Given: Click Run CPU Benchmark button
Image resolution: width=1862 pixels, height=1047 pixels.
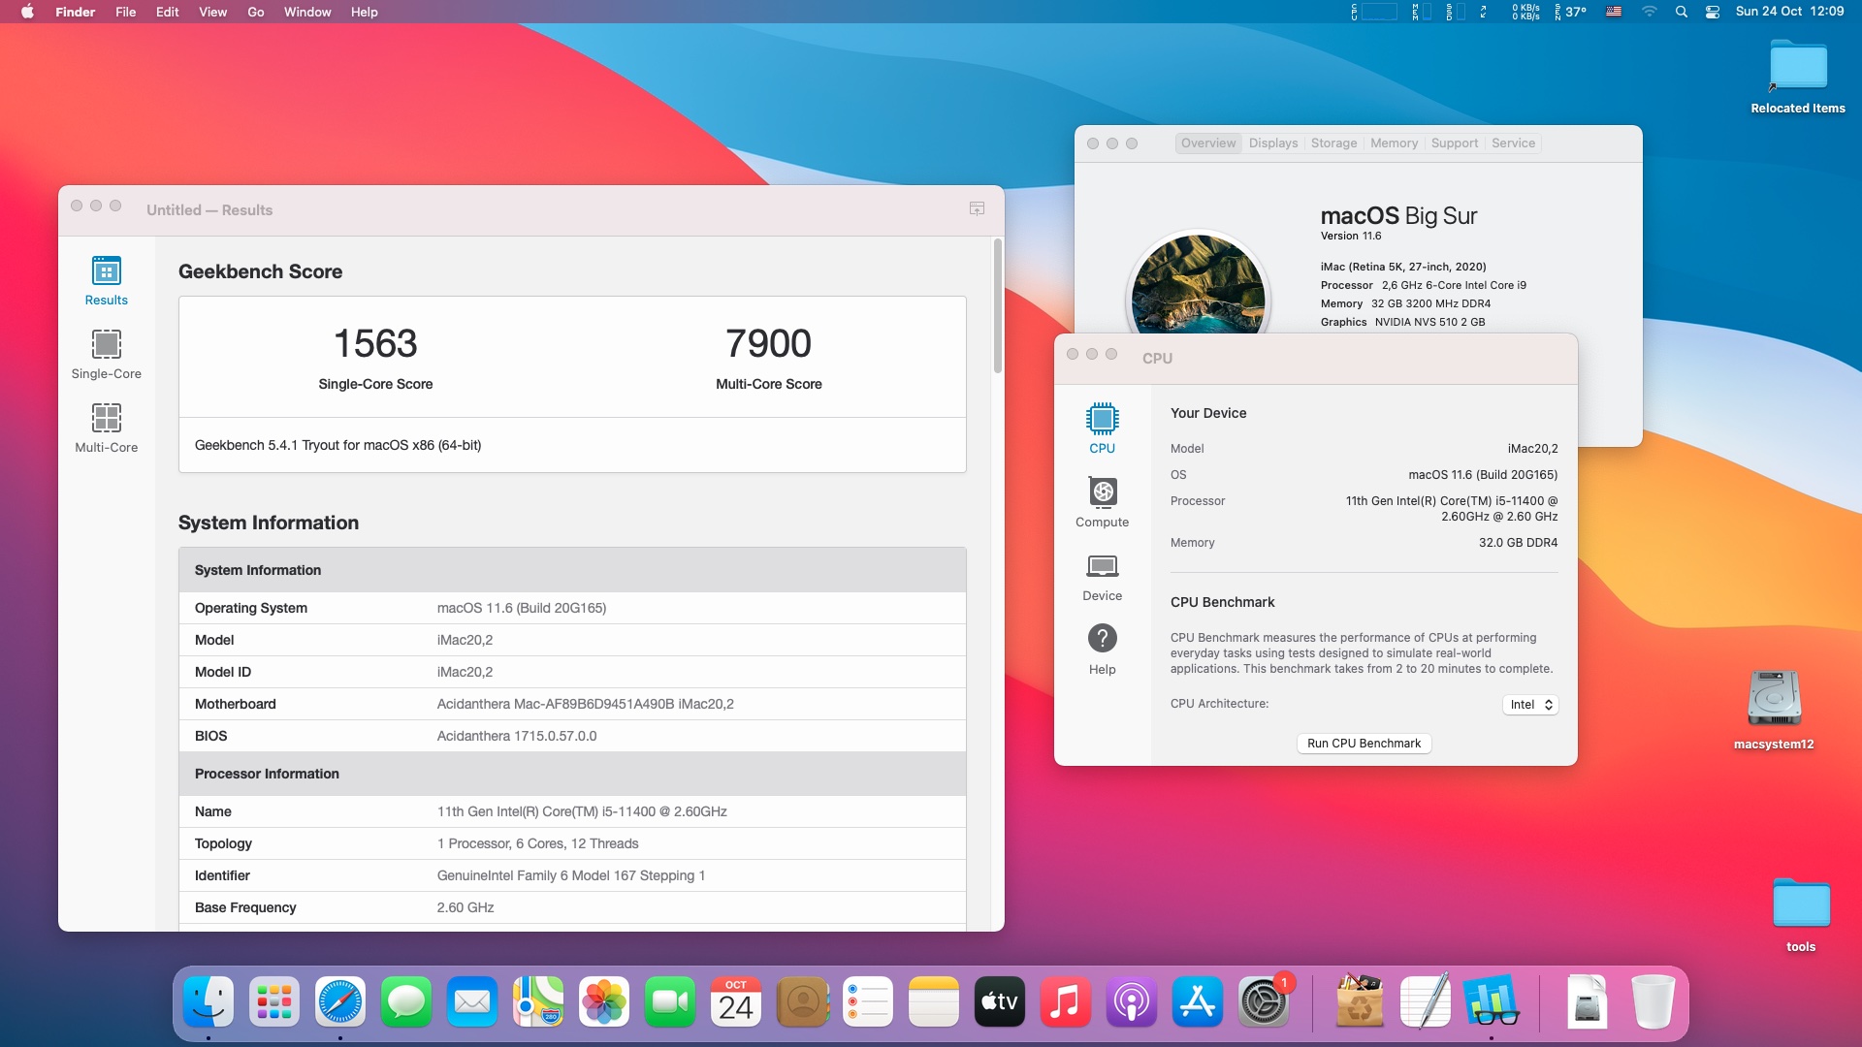Looking at the screenshot, I should (x=1364, y=744).
